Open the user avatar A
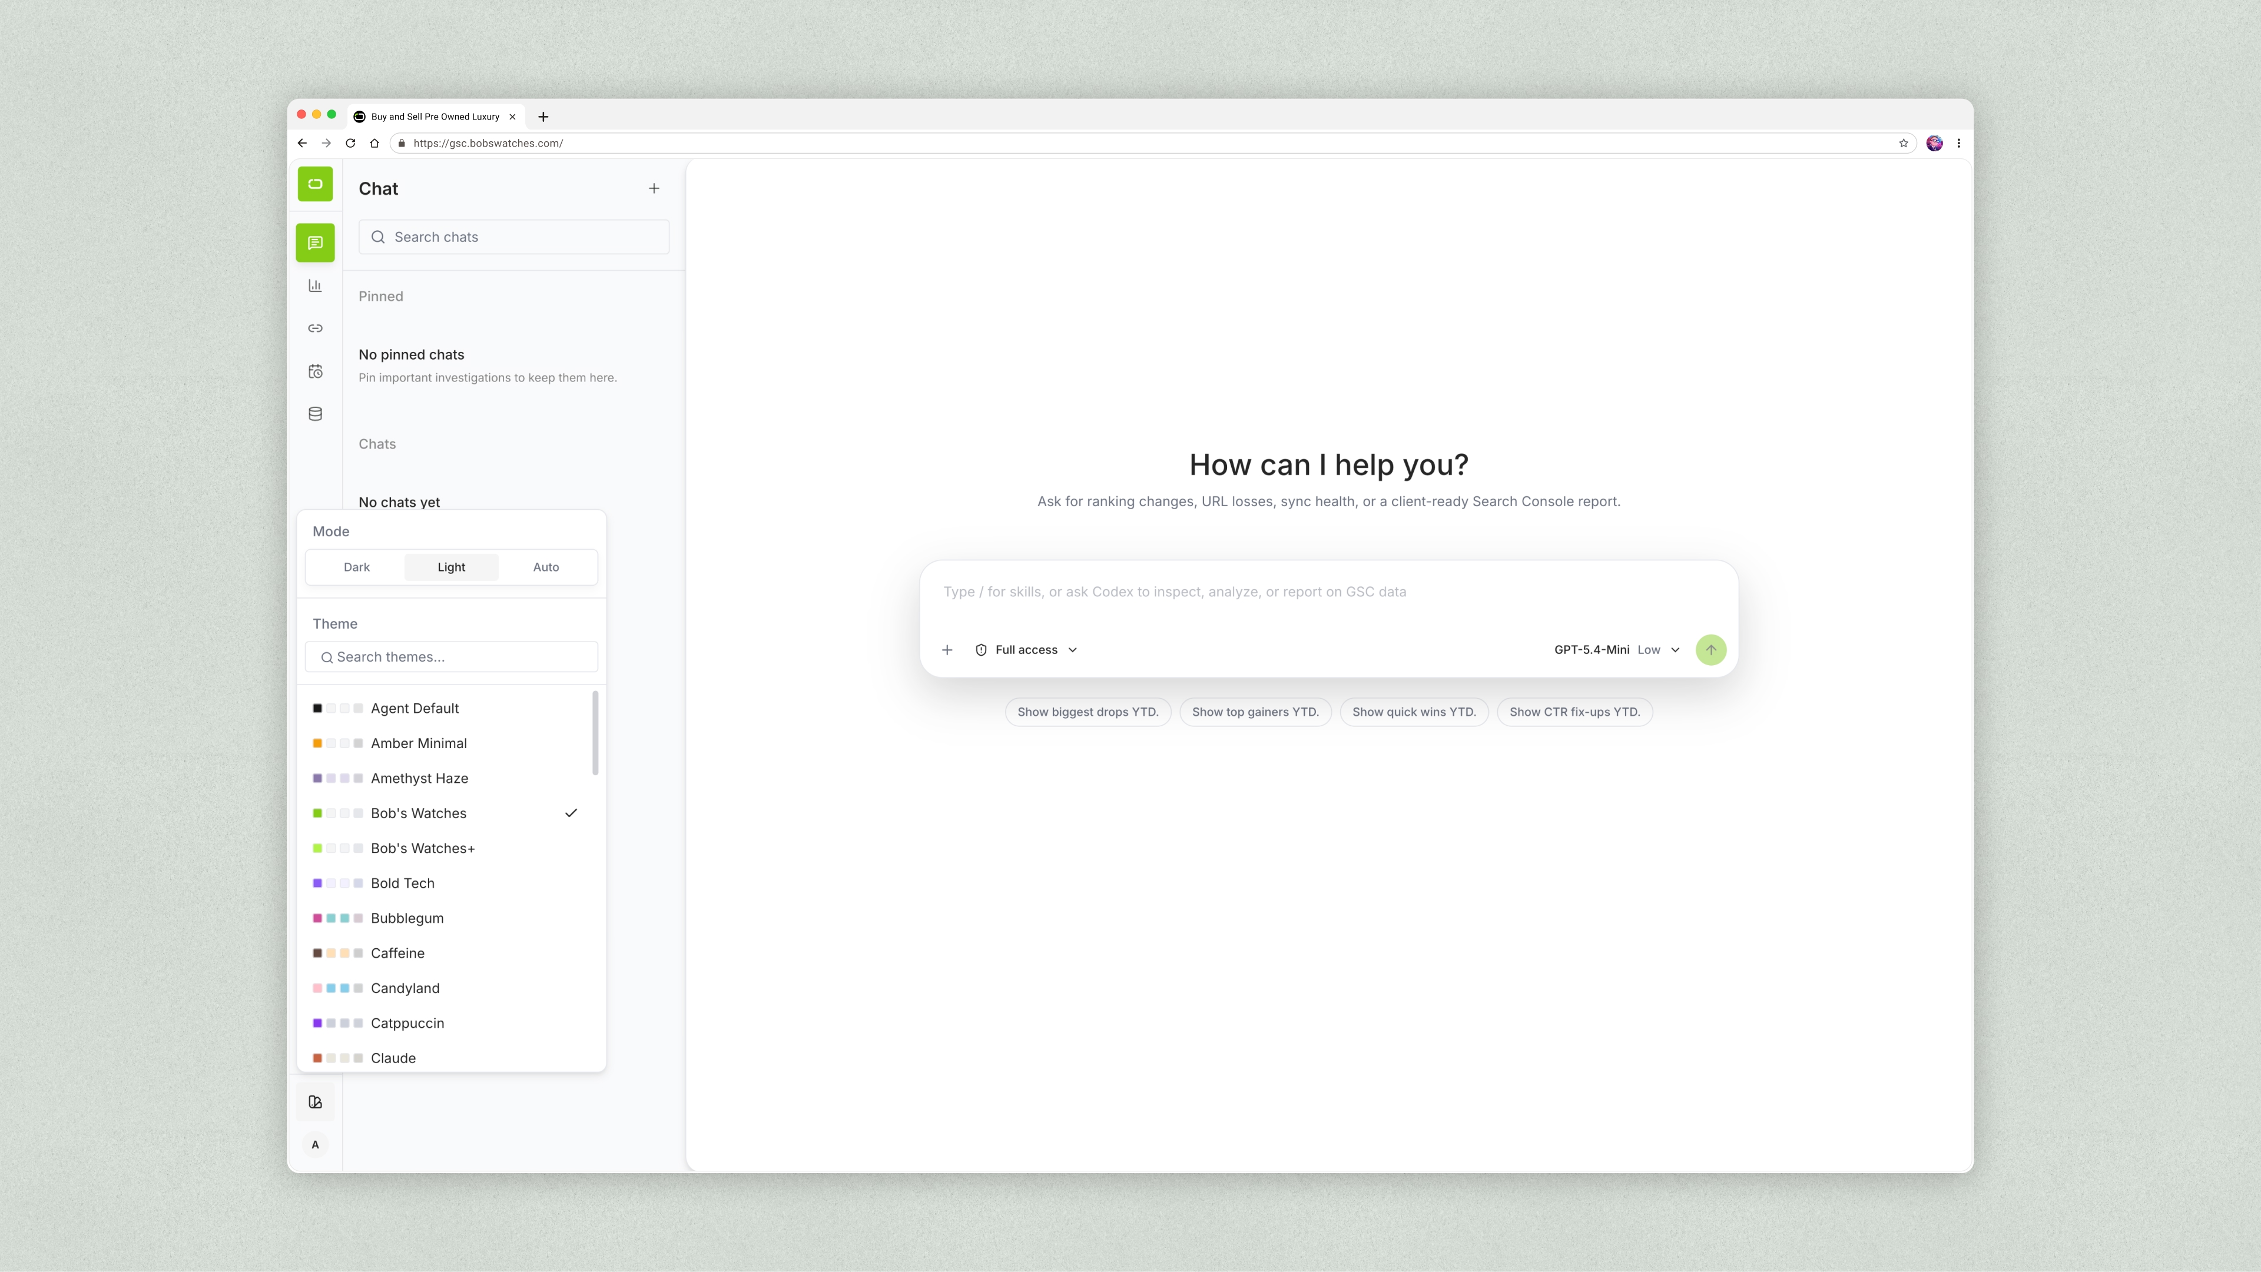2261x1272 pixels. [315, 1145]
